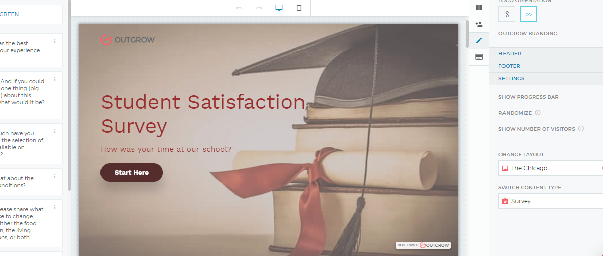603x256 pixels.
Task: Expand the Header section
Action: click(x=510, y=54)
